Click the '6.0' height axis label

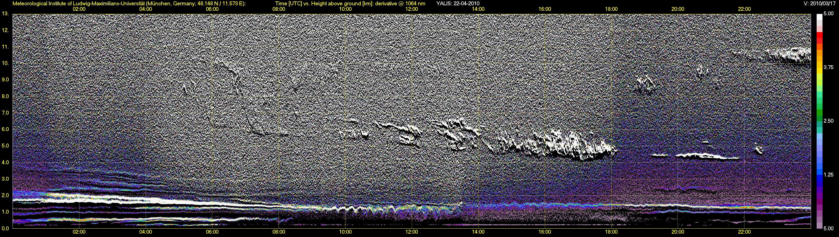tap(5, 129)
